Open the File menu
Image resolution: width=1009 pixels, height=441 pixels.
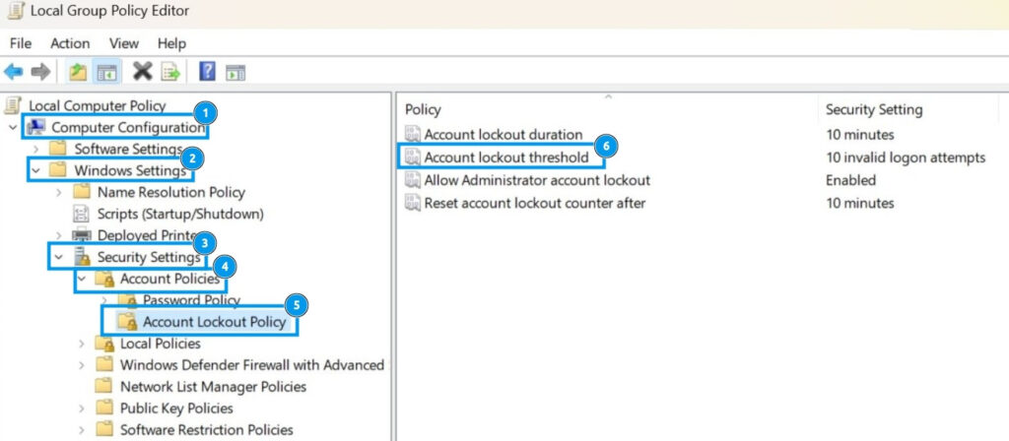click(21, 43)
